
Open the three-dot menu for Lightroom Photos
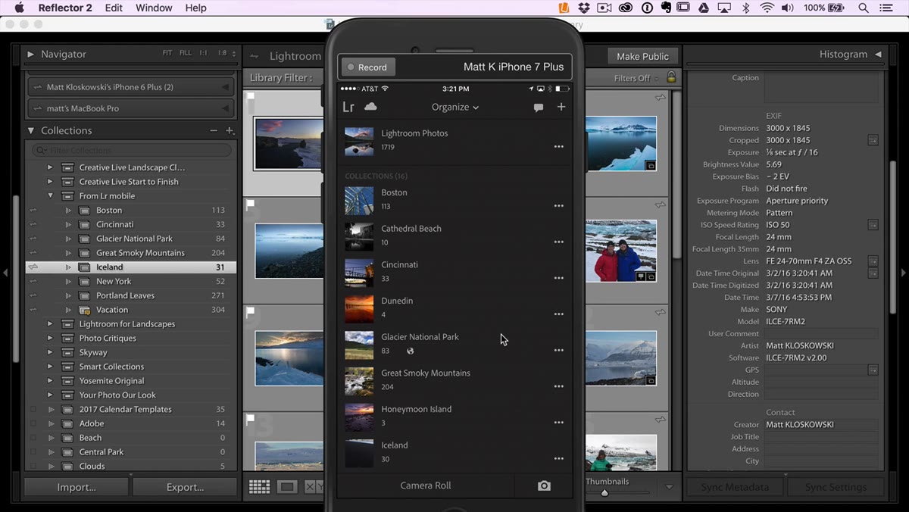point(559,147)
